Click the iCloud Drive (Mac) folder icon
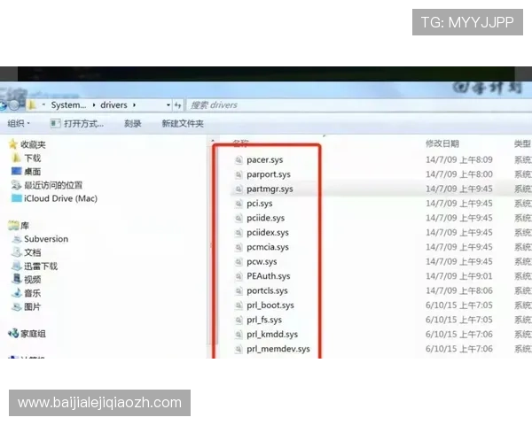Screen dimensions: 532x425 click(x=16, y=198)
